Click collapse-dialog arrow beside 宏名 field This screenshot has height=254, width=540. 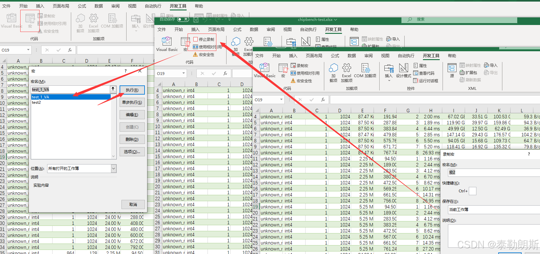tap(113, 89)
